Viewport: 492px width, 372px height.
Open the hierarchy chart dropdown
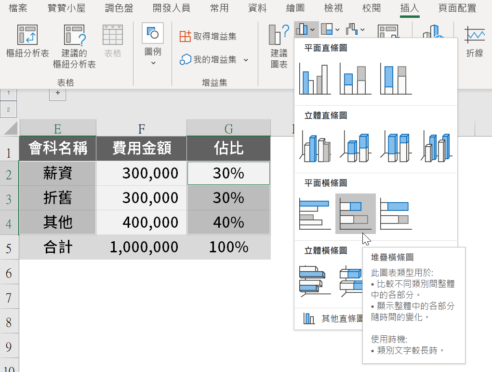tap(331, 29)
